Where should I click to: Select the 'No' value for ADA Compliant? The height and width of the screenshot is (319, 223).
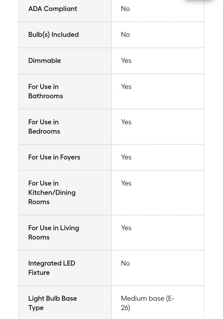[125, 9]
